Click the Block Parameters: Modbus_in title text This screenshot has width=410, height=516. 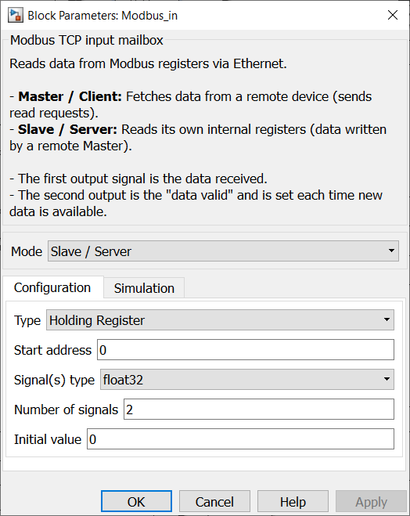[102, 16]
